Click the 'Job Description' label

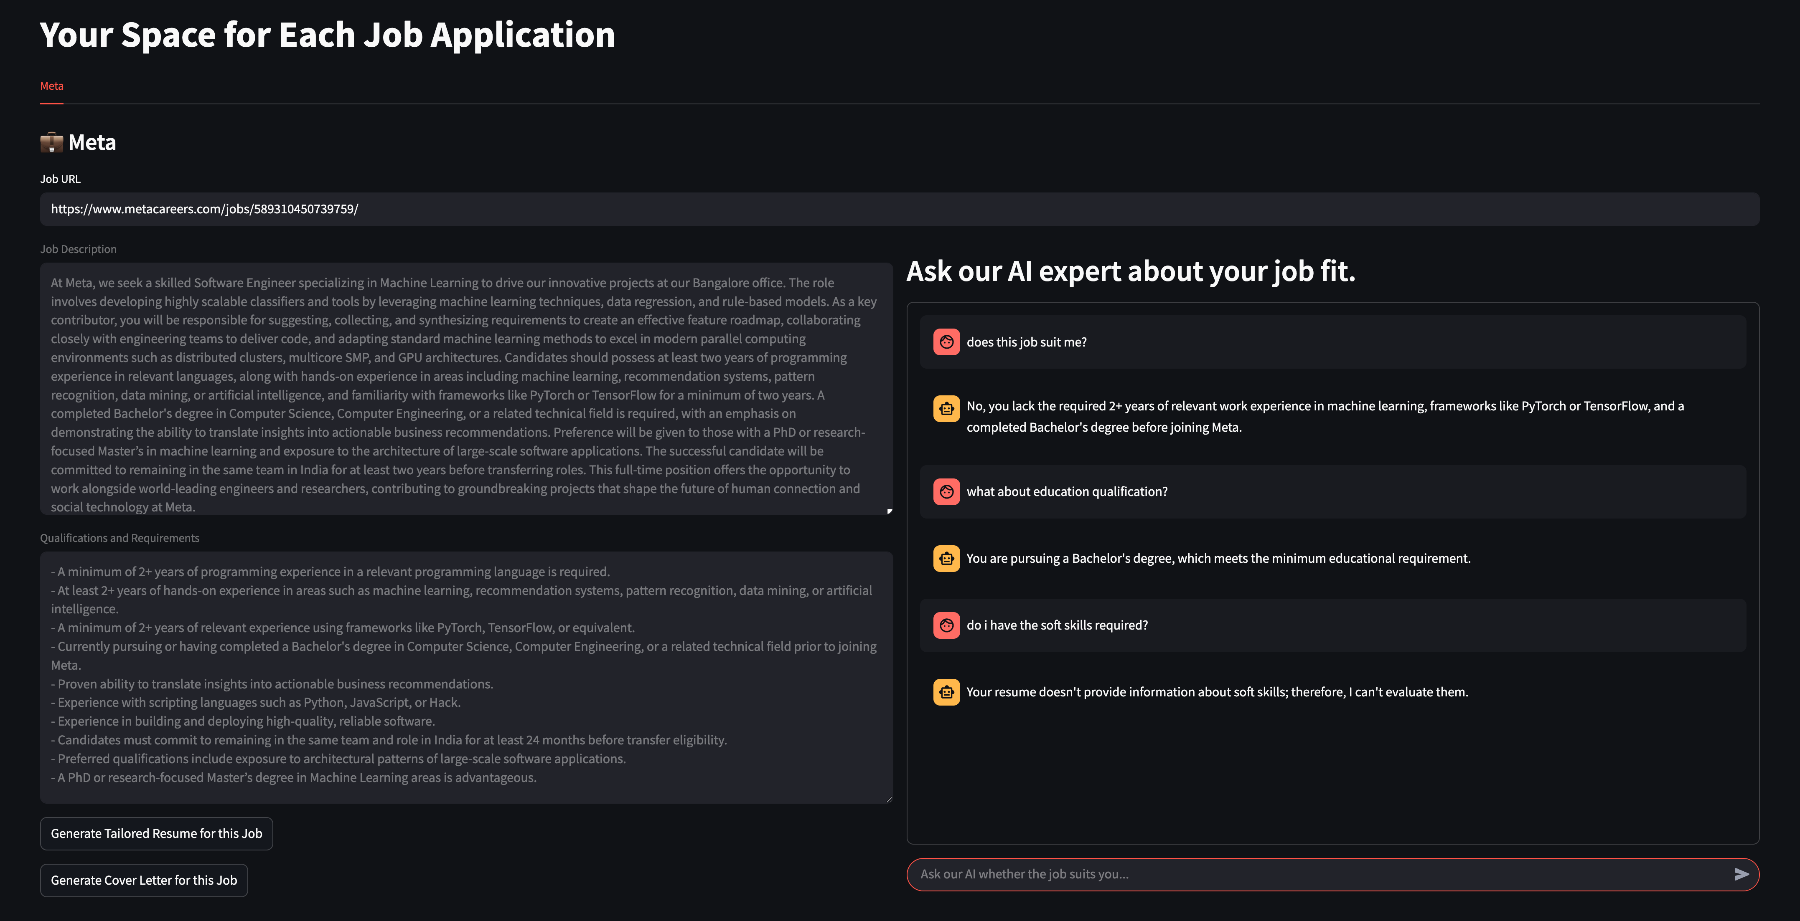pos(78,249)
